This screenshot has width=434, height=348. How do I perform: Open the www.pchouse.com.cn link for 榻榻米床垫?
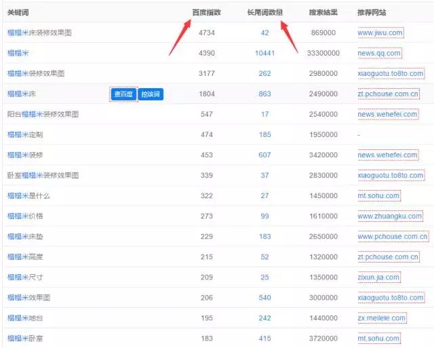point(393,237)
